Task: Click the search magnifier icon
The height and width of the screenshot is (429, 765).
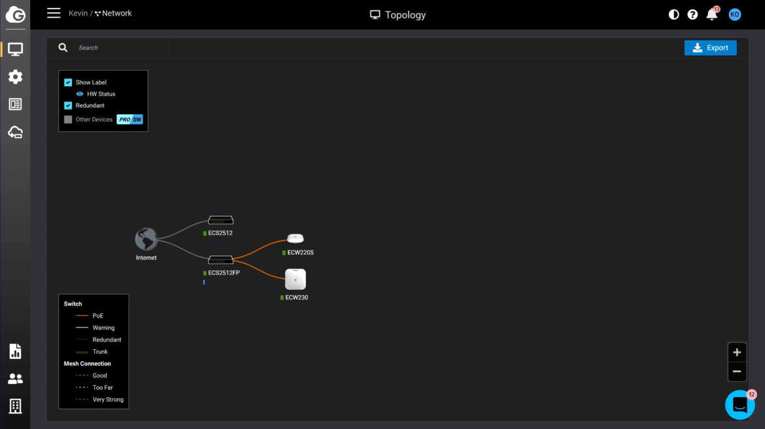Action: 63,47
